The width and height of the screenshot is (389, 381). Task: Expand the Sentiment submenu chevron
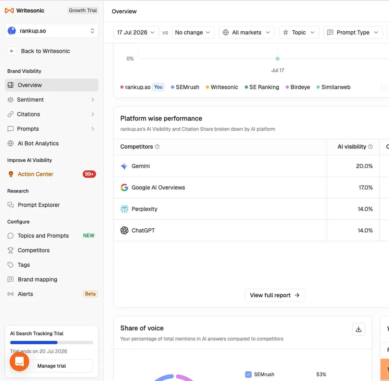[x=93, y=100]
